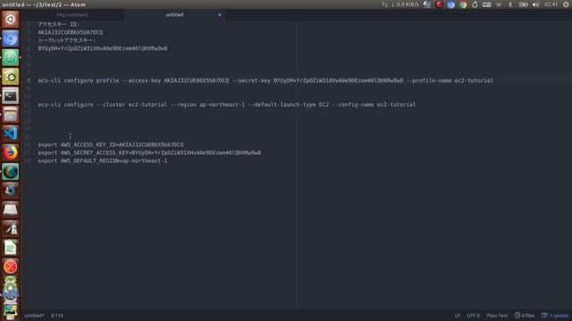Click the 0 files git status item
Screen dimensions: 572x321
525,316
